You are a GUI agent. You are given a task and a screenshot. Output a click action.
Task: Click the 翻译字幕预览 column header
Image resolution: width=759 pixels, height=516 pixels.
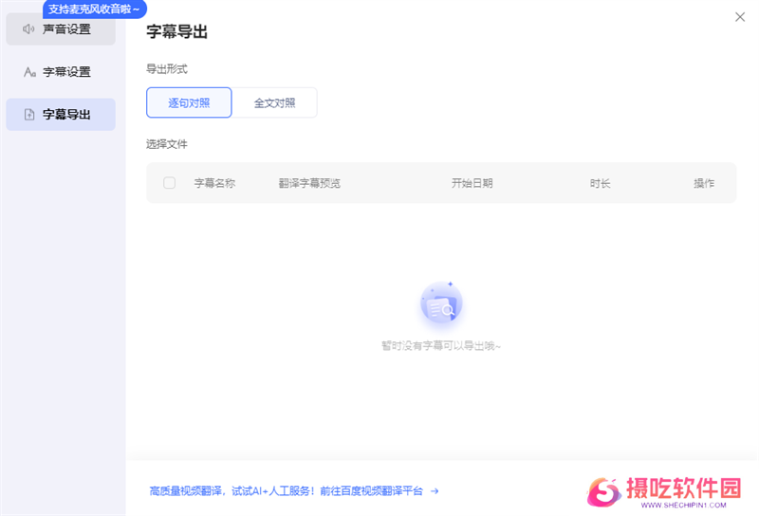pos(309,183)
